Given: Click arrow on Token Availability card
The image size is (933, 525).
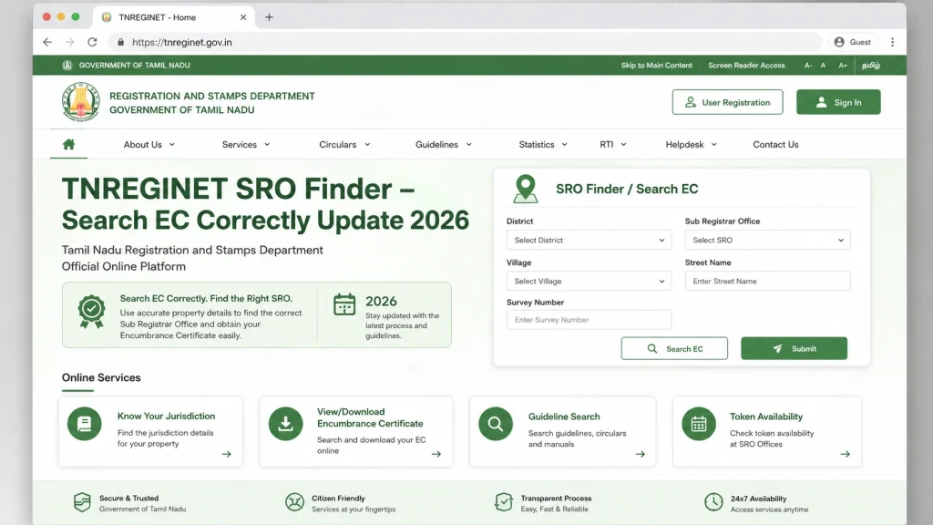Looking at the screenshot, I should 845,454.
